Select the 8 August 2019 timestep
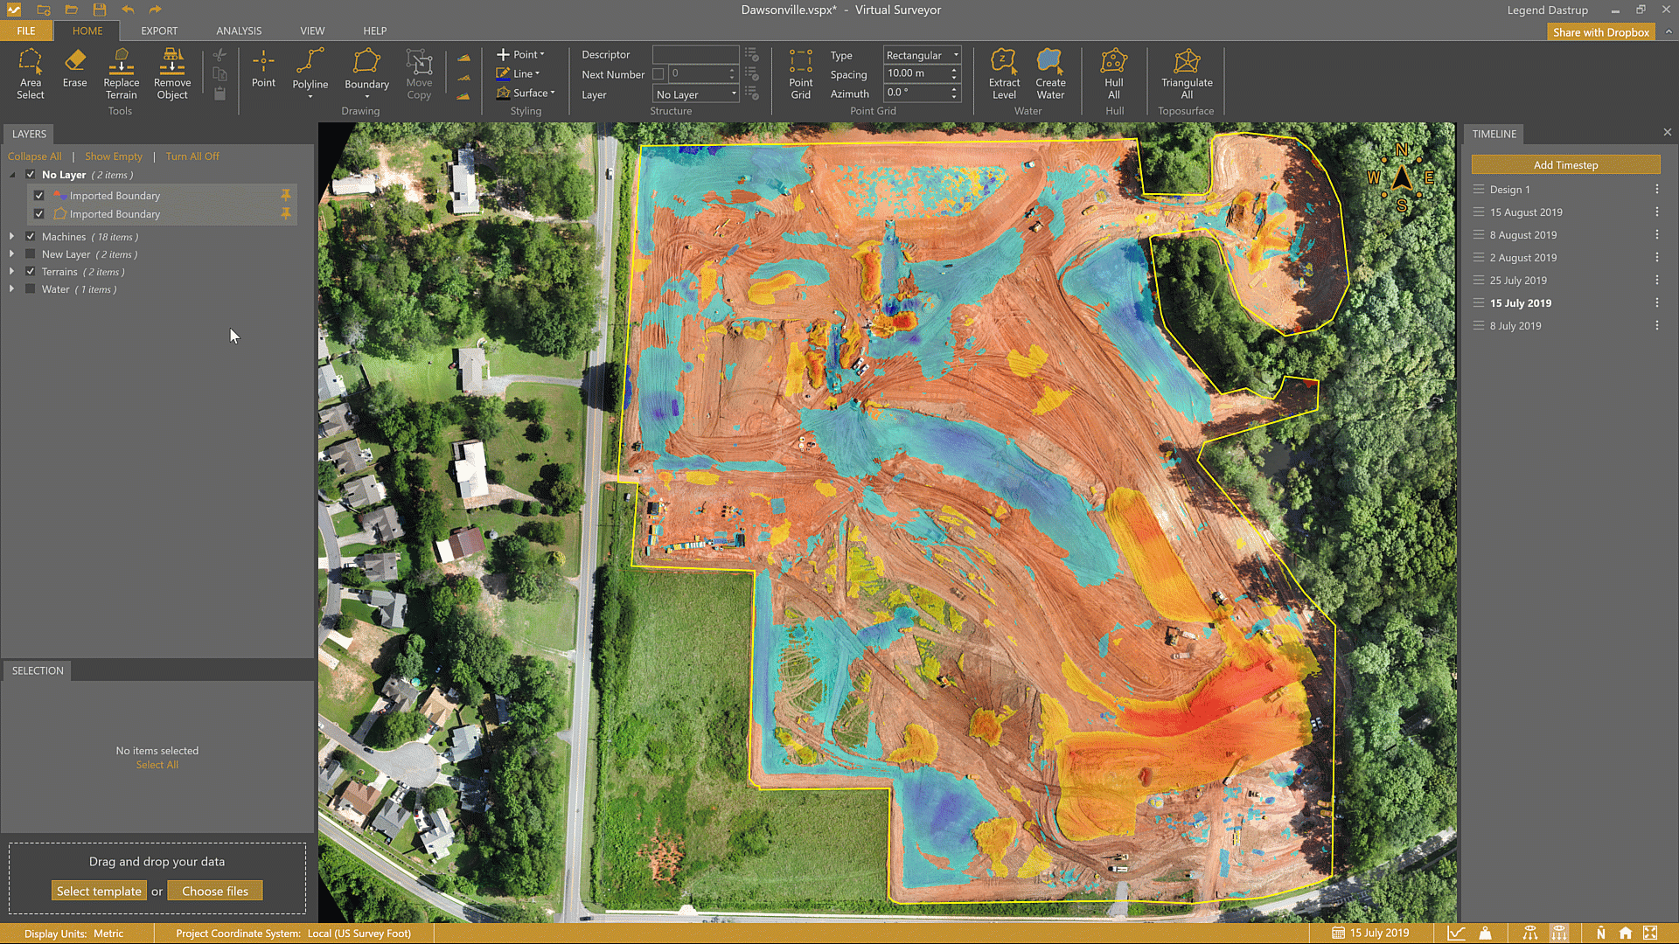 pos(1522,235)
